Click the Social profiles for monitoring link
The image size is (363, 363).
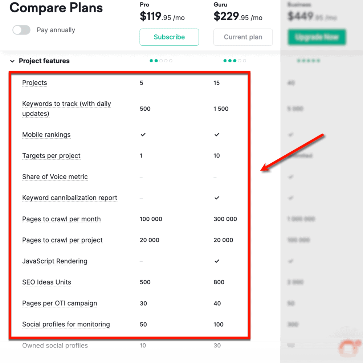tap(66, 324)
